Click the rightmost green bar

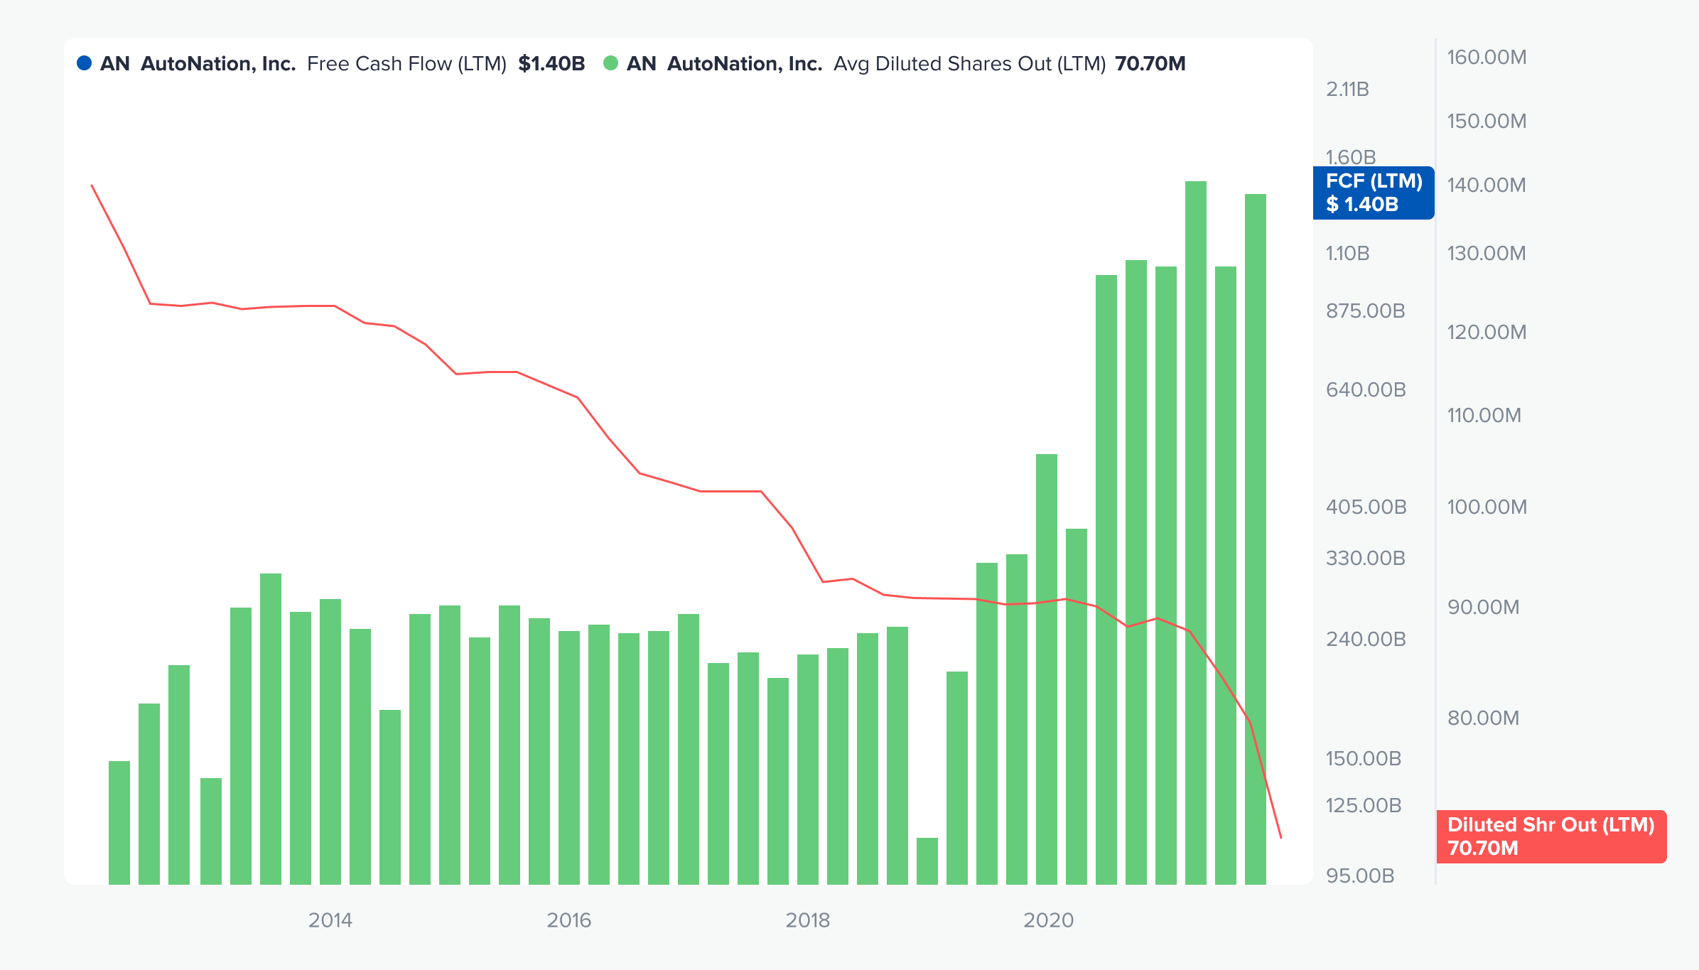(1256, 539)
